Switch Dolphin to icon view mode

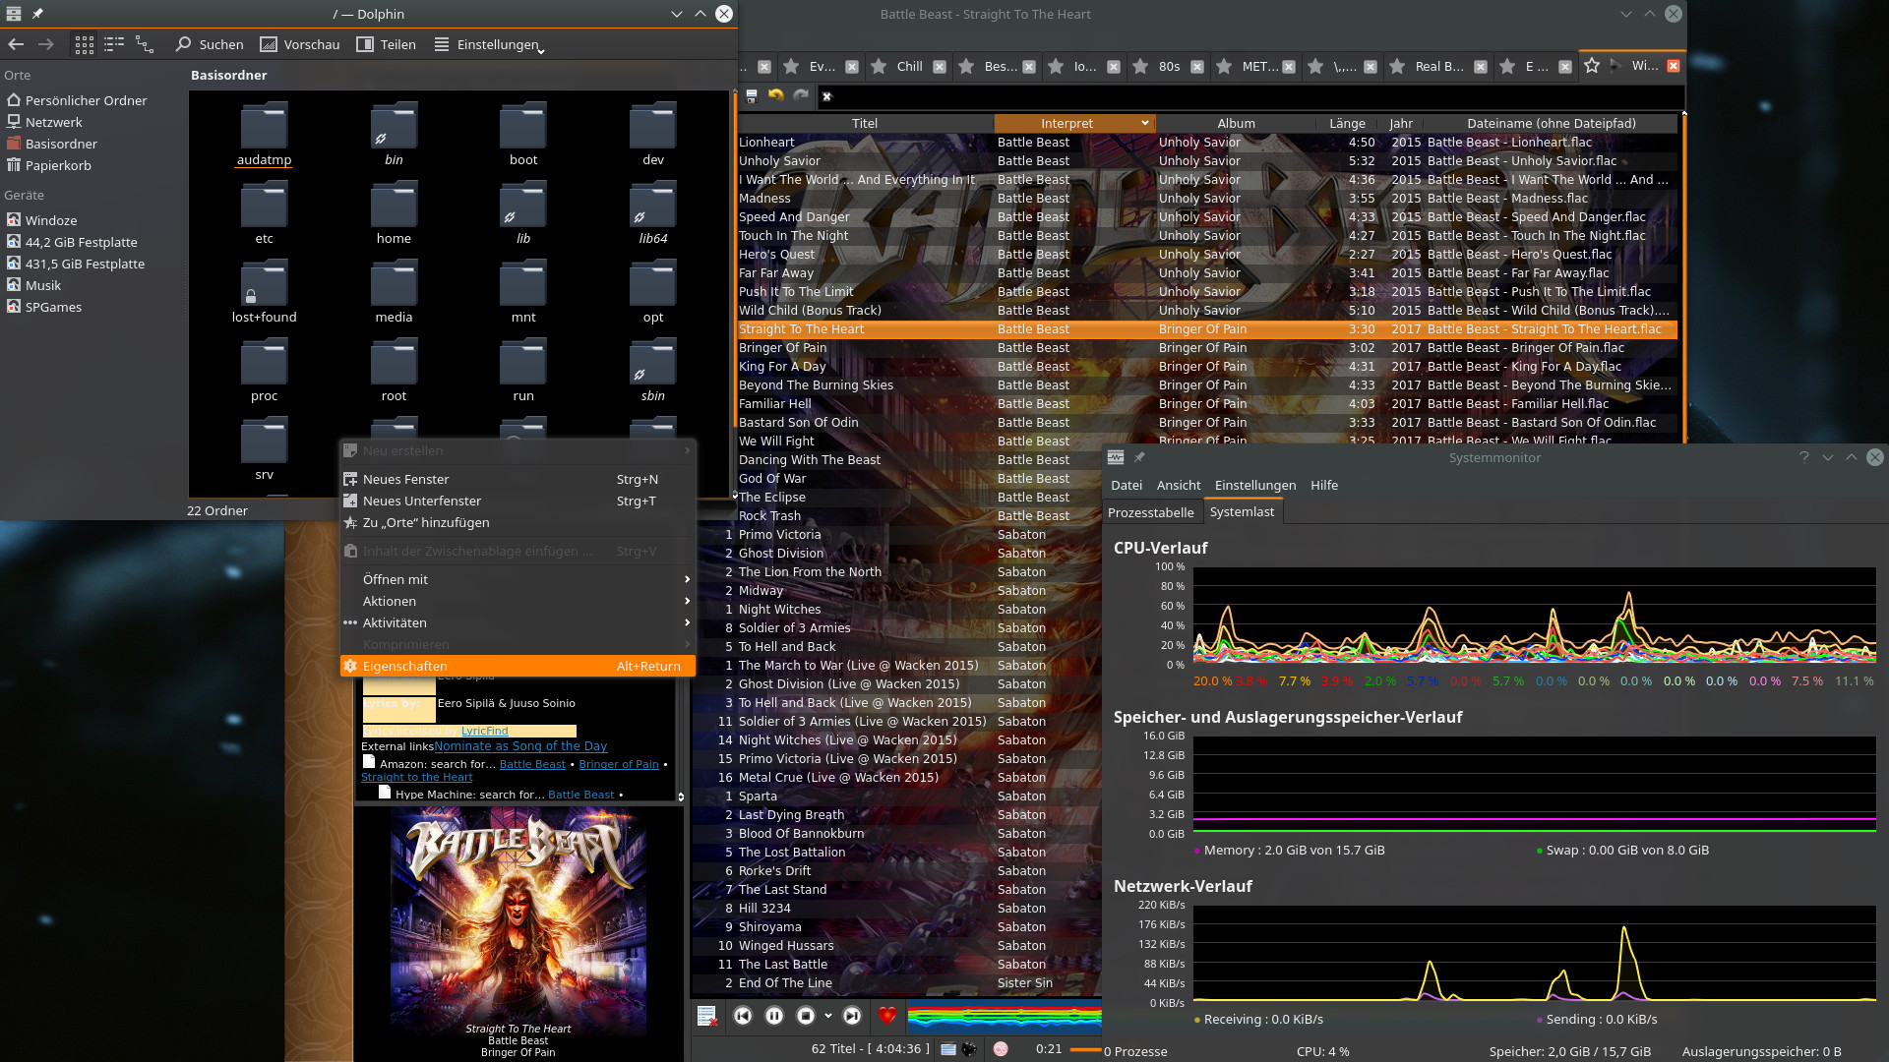[x=85, y=44]
